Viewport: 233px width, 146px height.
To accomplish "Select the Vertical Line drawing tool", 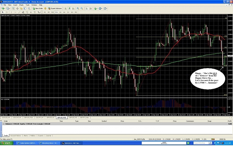I will pos(11,12).
